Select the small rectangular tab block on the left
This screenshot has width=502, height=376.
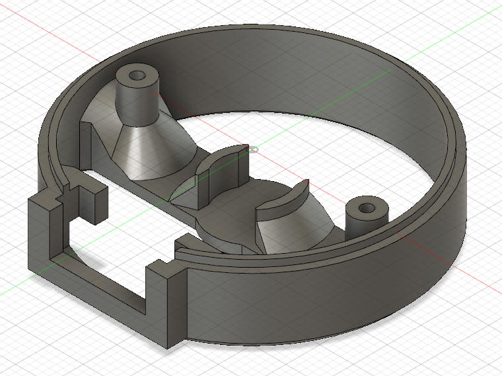tap(93, 204)
